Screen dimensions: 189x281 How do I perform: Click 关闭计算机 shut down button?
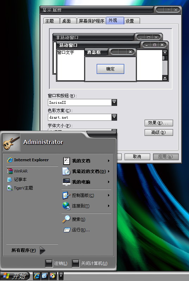[90, 263]
